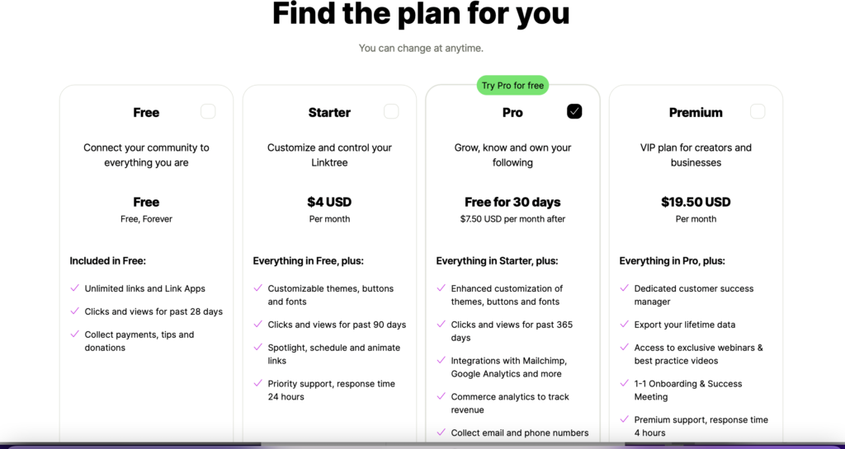Click the "$19.50 USD" Premium price
Screen dimensions: 845x449
click(696, 202)
